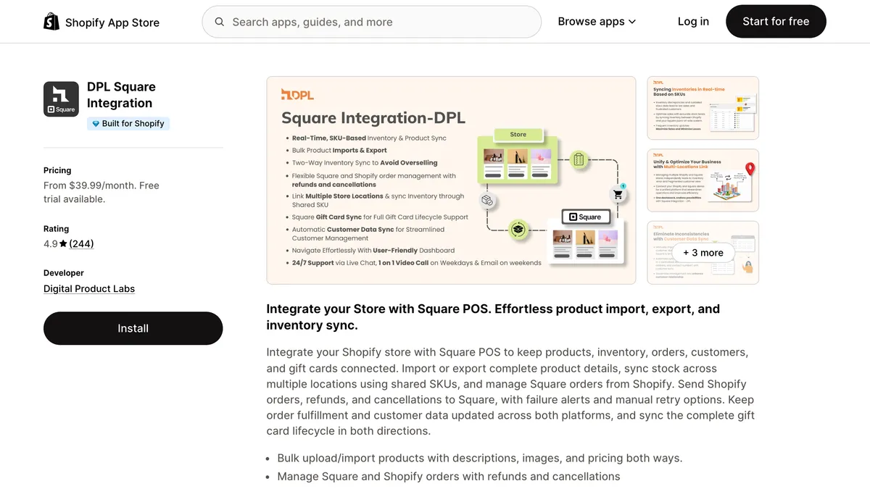Open the Digital Product Labs developer link
Screen dimensions: 870x489
89,288
